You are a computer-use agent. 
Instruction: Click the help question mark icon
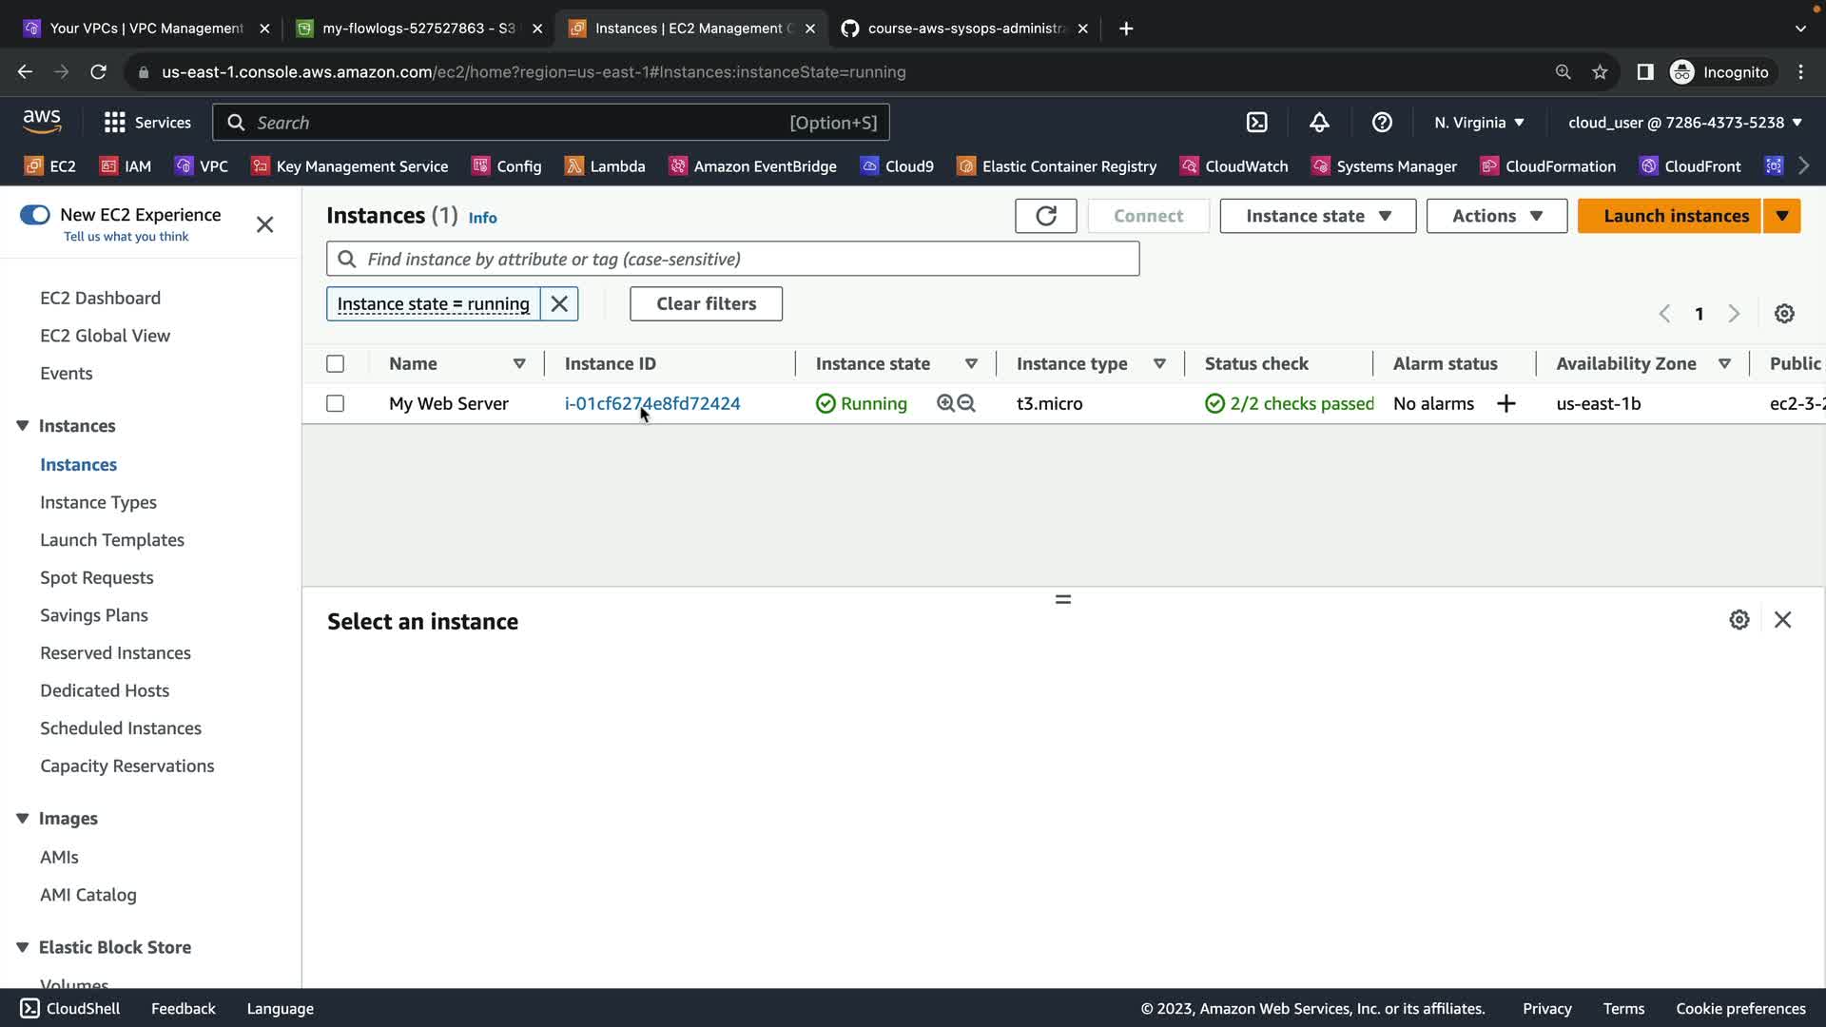tap(1382, 123)
